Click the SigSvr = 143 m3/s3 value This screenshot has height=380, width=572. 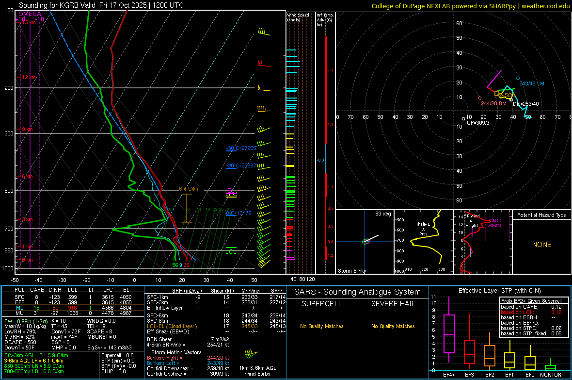pyautogui.click(x=110, y=347)
